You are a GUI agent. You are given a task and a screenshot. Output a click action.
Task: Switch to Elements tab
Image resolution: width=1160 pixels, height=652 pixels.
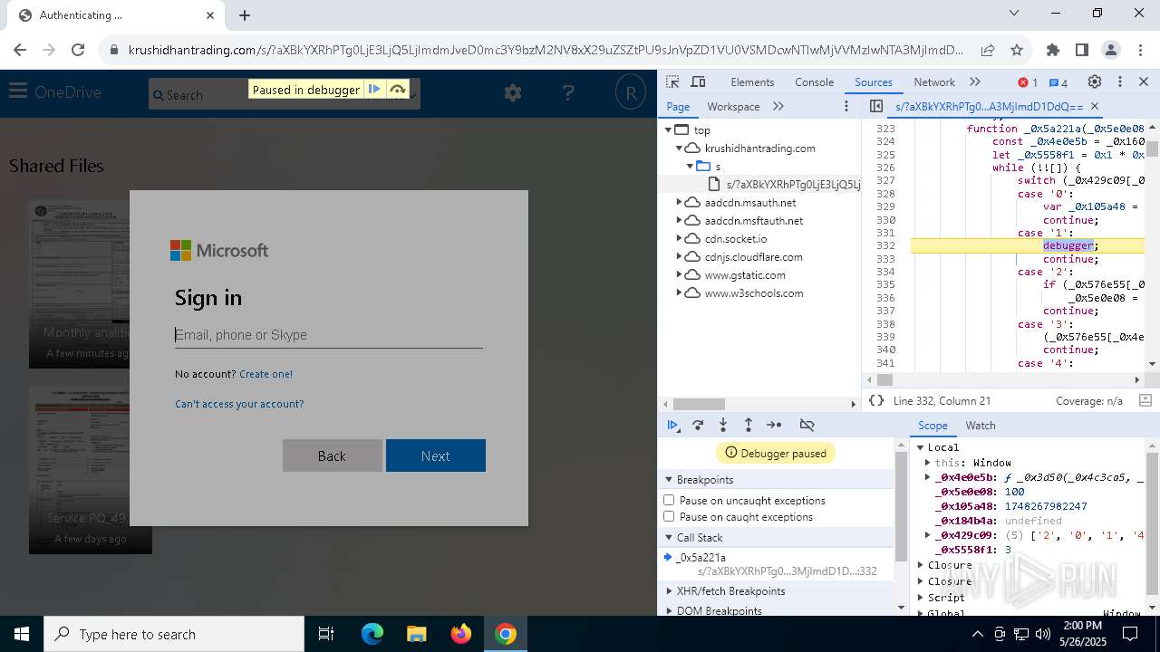point(752,82)
